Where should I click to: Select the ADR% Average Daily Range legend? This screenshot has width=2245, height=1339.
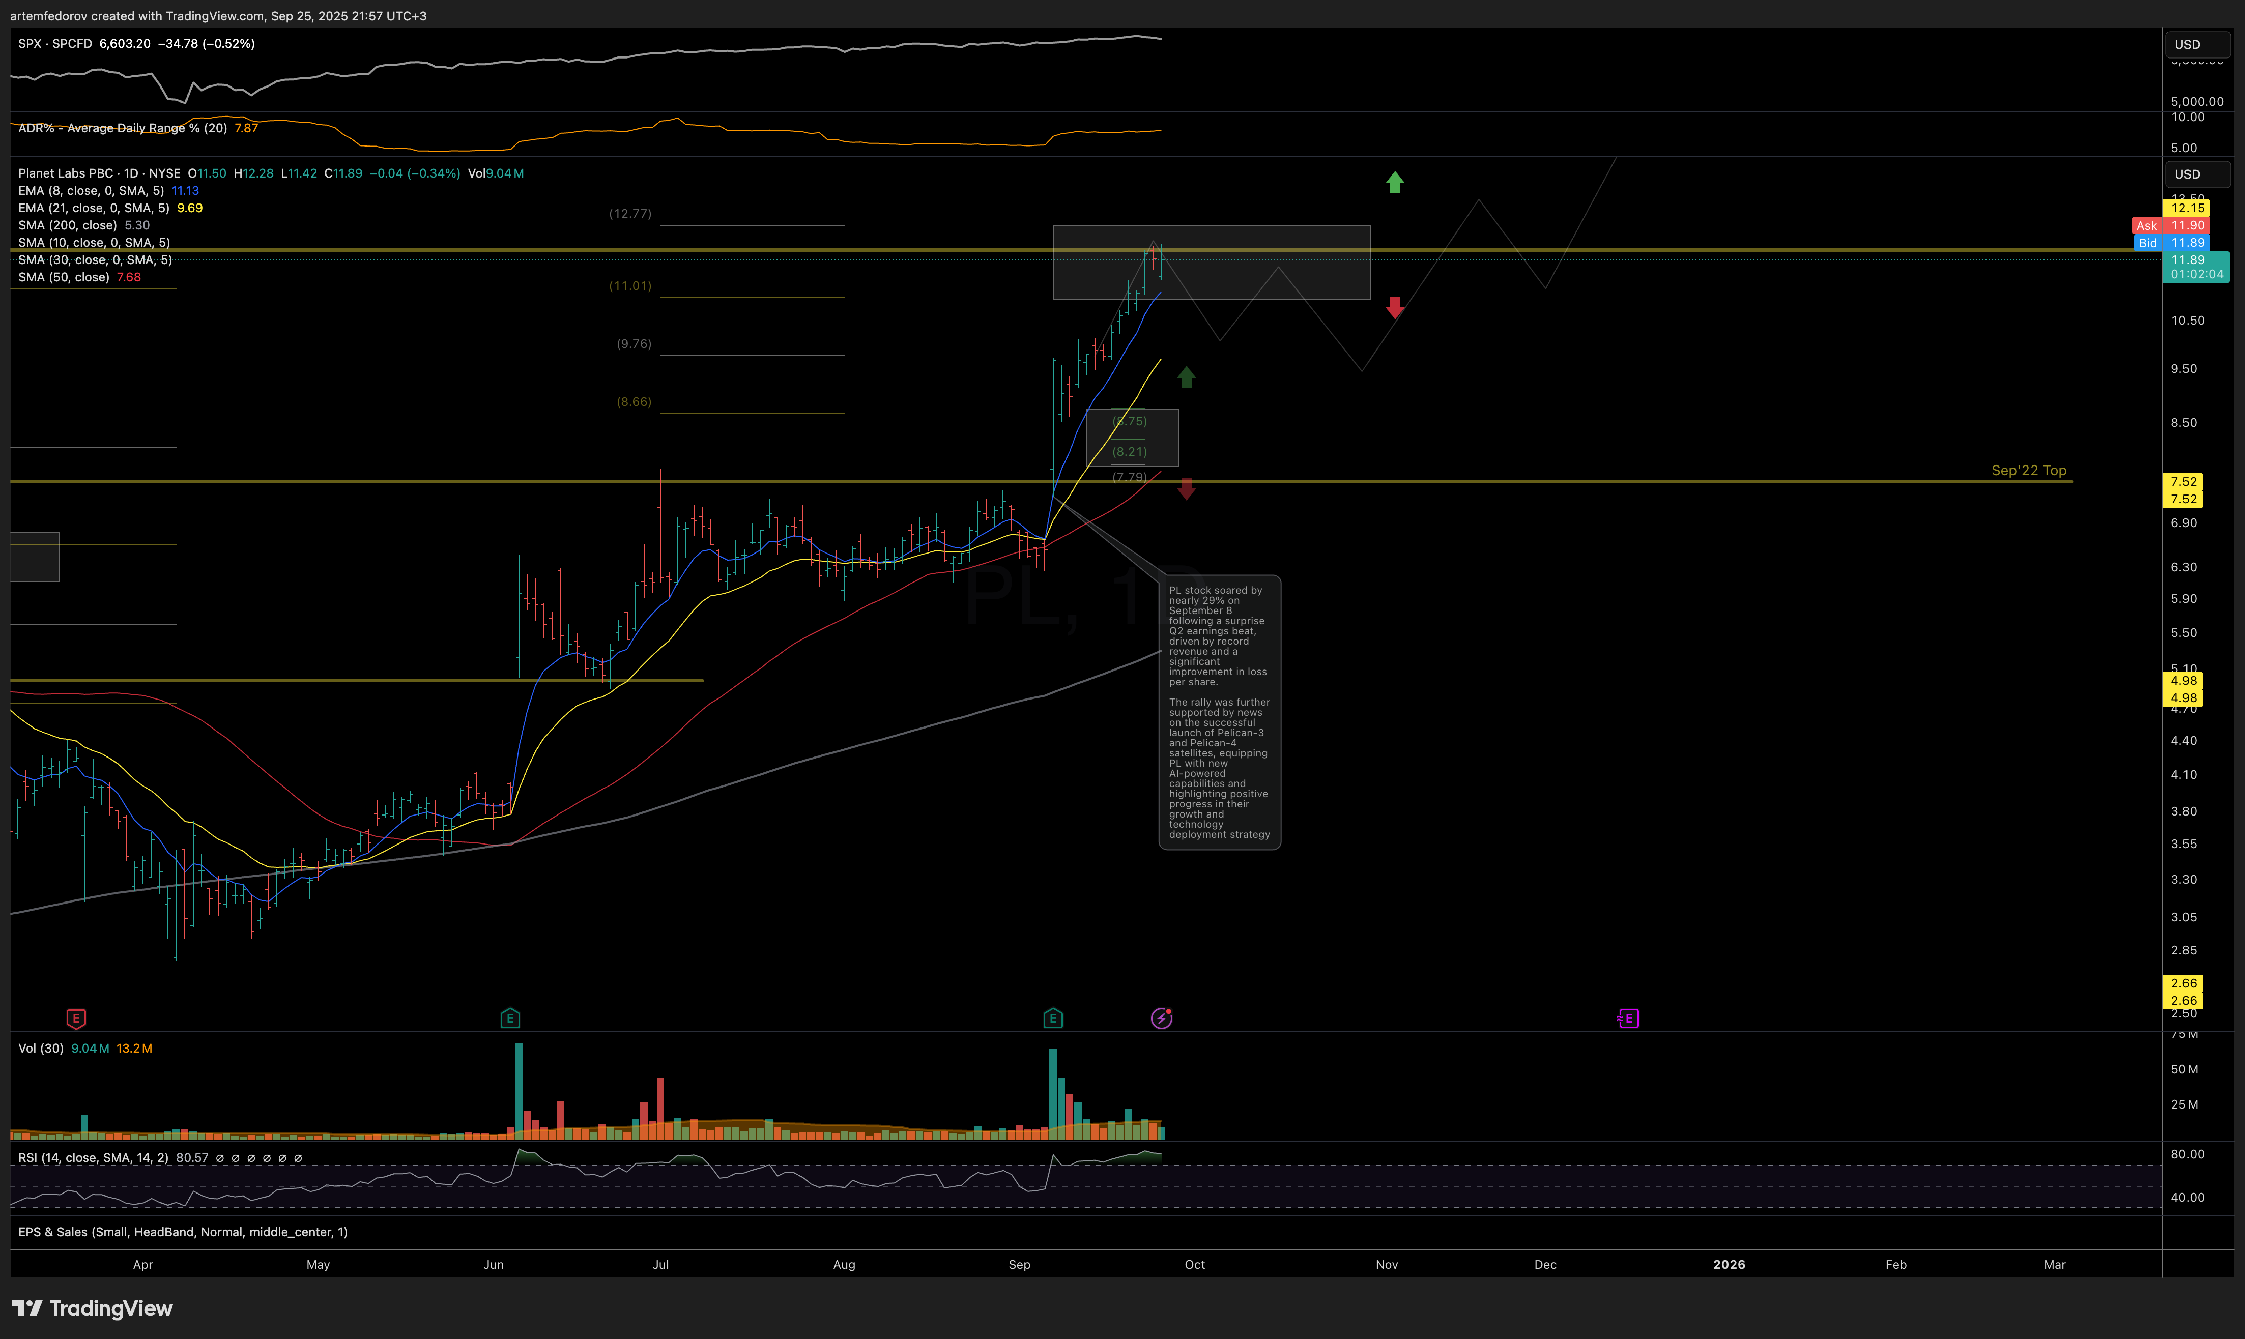pos(123,128)
